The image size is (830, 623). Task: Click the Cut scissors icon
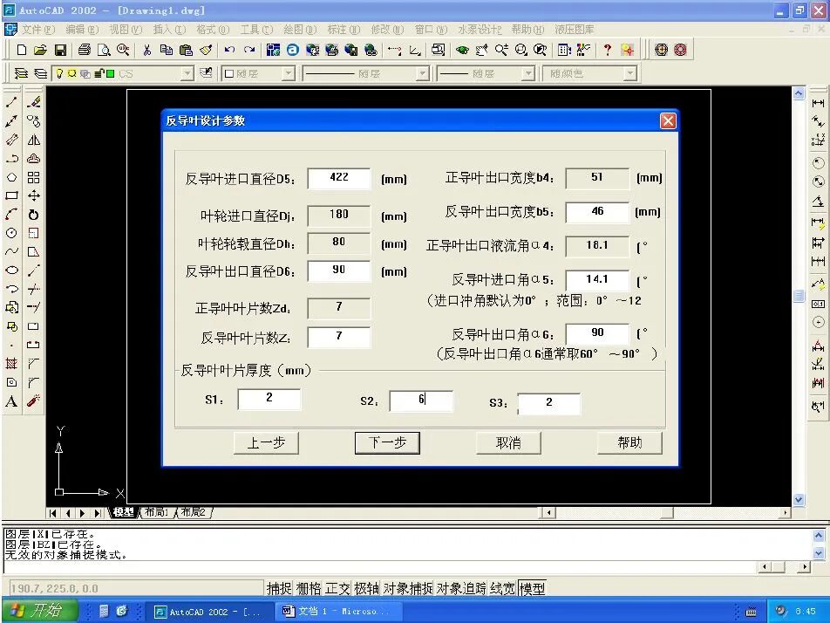[147, 50]
